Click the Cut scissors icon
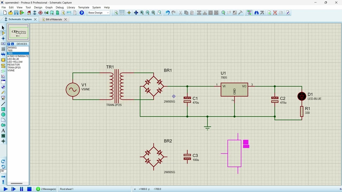Screen dimensions: 342x192 click(x=180, y=13)
